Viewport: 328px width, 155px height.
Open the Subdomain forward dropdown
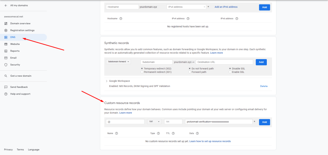click(119, 62)
